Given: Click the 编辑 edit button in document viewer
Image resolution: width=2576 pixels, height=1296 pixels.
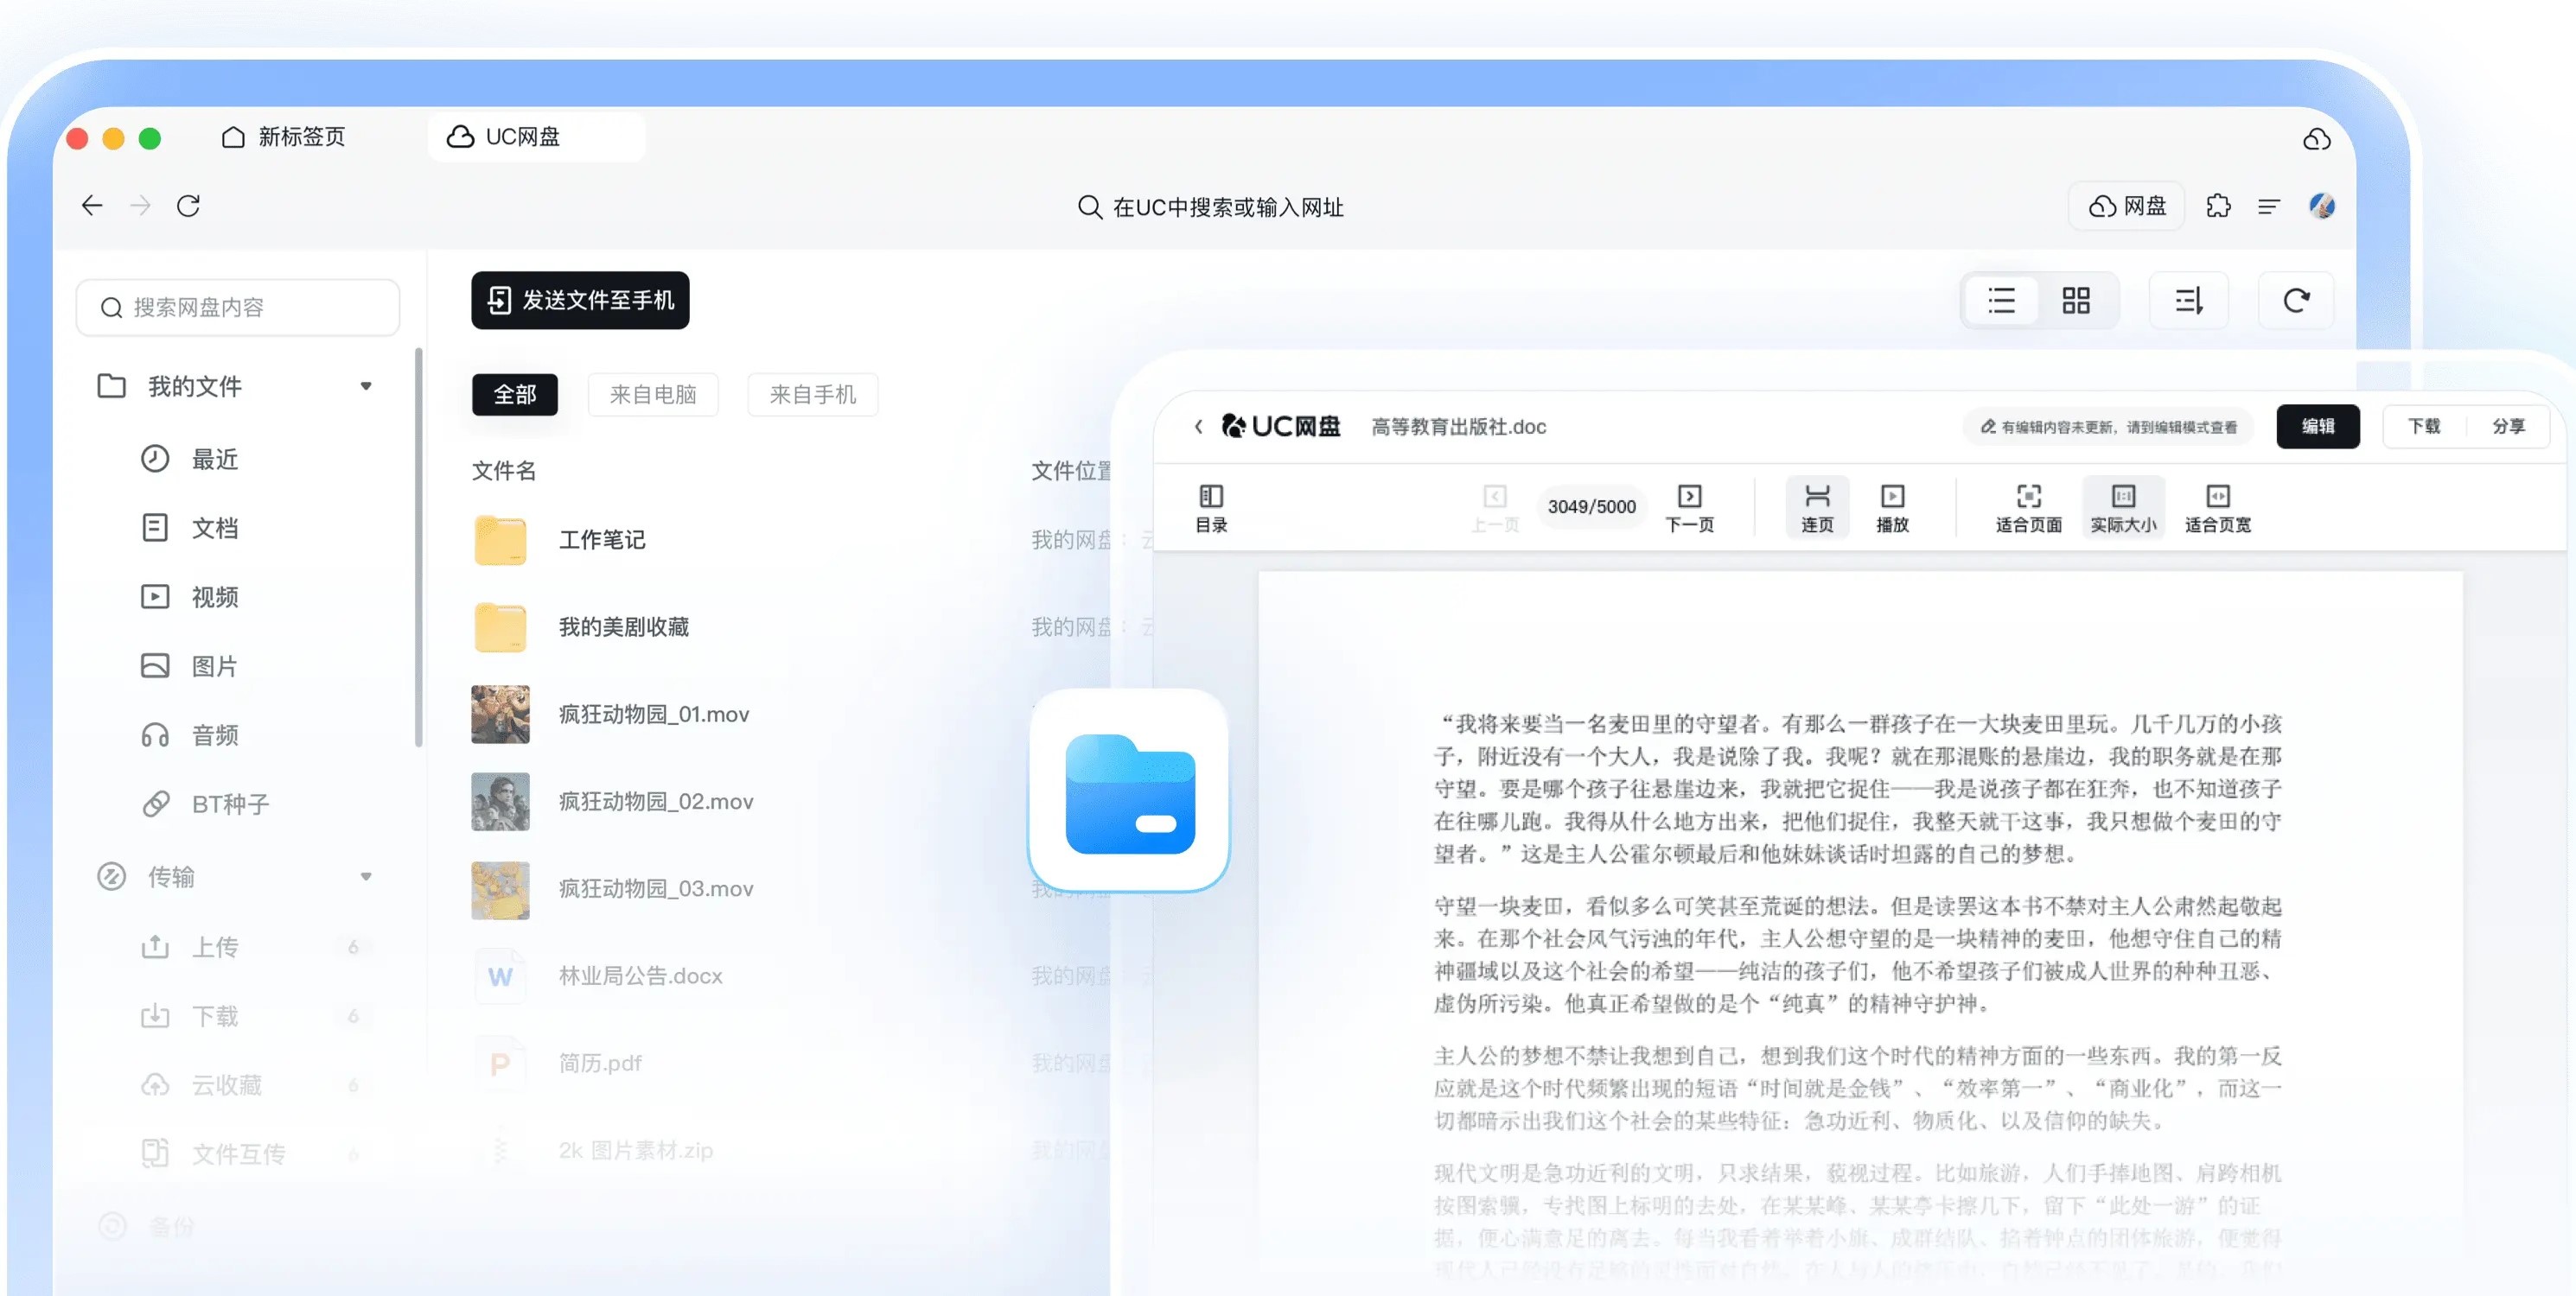Looking at the screenshot, I should tap(2319, 426).
